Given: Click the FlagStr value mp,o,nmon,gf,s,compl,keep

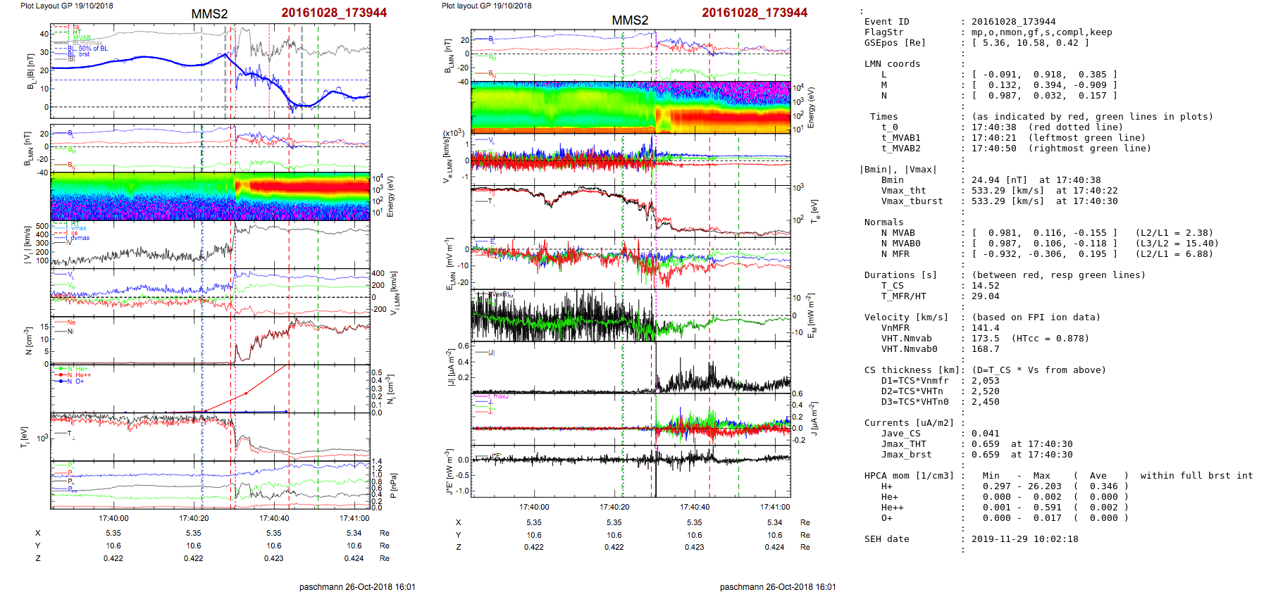Looking at the screenshot, I should (1041, 32).
